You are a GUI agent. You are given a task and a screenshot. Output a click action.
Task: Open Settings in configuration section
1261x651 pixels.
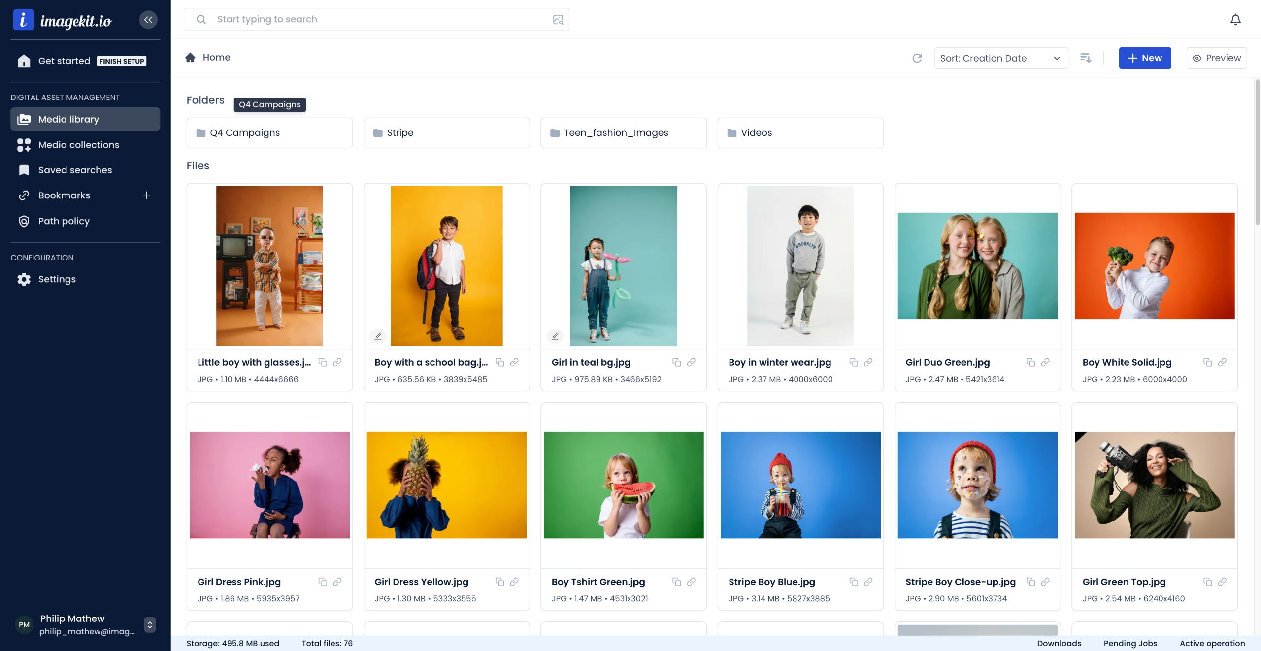point(57,279)
